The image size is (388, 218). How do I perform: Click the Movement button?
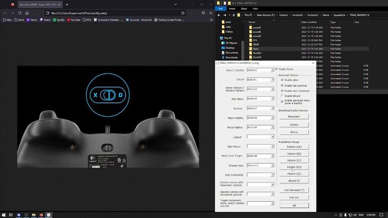point(294,117)
